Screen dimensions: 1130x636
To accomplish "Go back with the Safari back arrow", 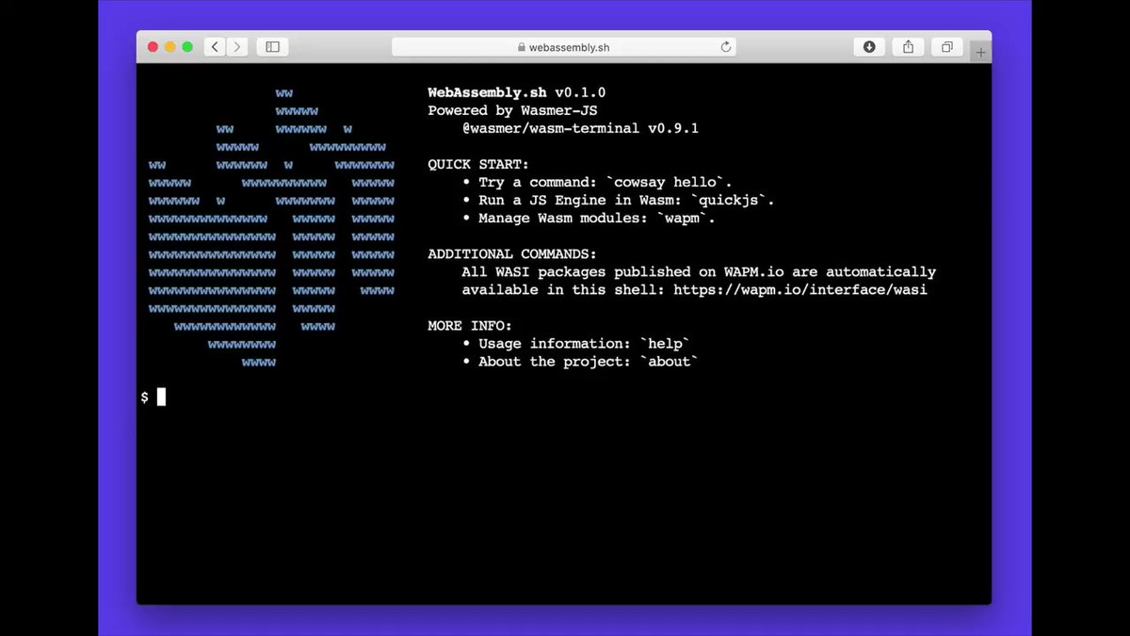I will (x=215, y=46).
